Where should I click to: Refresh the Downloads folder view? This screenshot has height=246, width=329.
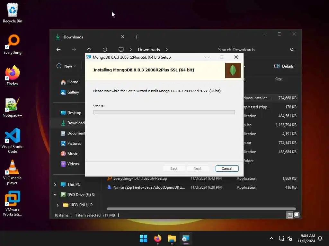point(105,50)
